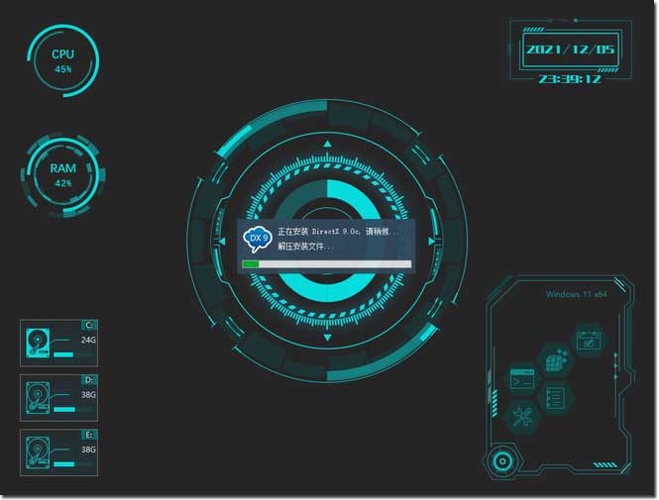Image resolution: width=659 pixels, height=500 pixels.
Task: Click the wrench and screwdriver tools icon
Action: [522, 417]
